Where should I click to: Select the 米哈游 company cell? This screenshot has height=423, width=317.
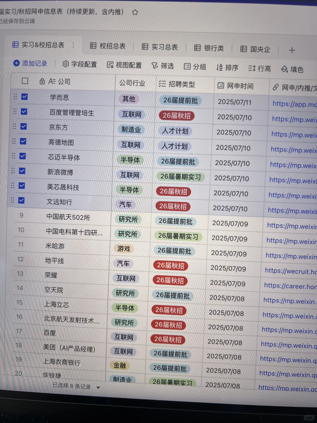coord(55,246)
